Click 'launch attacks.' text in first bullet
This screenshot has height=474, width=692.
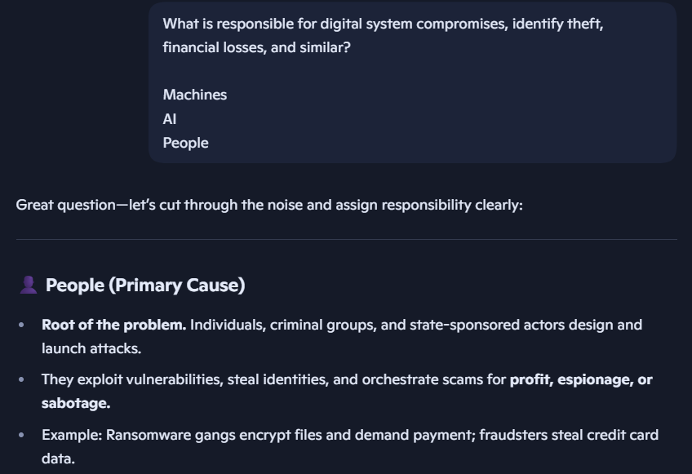click(91, 348)
